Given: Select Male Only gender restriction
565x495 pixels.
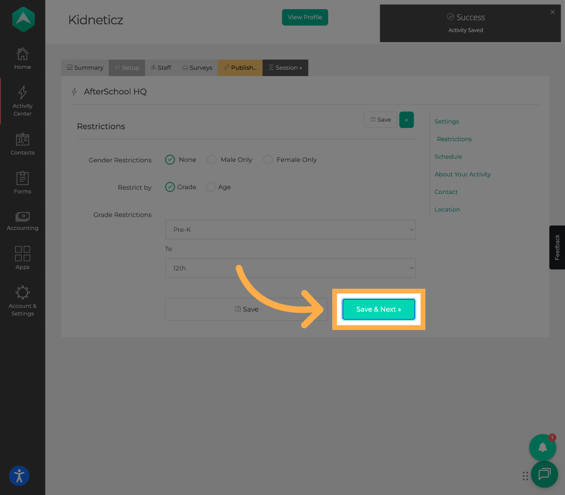Looking at the screenshot, I should point(212,159).
